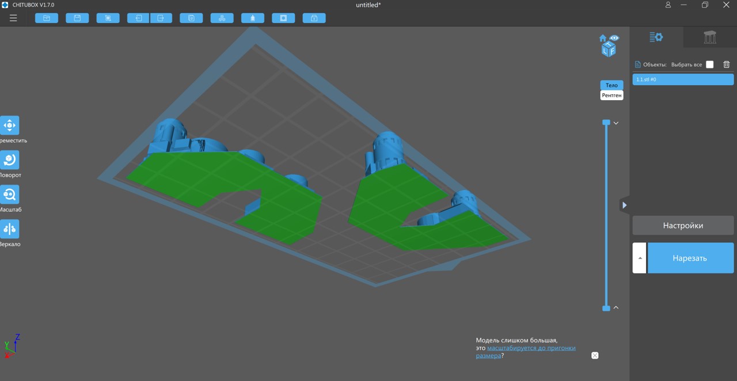Click the open file folder icon
The height and width of the screenshot is (381, 737).
47,18
